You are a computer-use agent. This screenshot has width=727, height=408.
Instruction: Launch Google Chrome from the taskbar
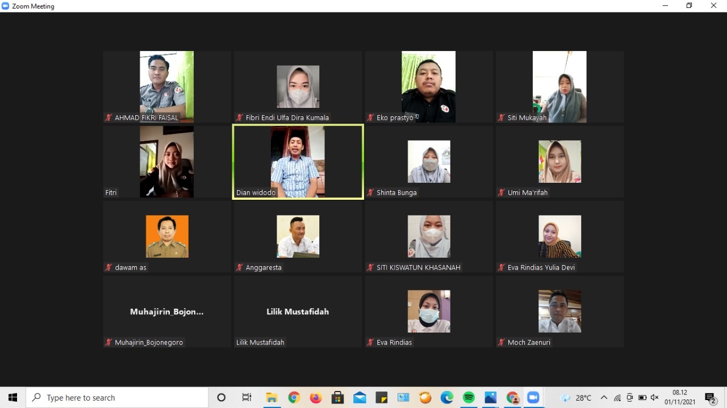[294, 398]
